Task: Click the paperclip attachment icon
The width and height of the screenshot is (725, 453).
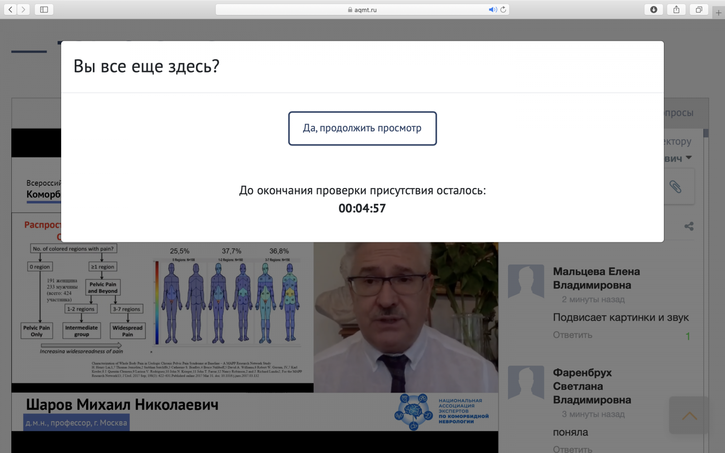Action: 675,187
